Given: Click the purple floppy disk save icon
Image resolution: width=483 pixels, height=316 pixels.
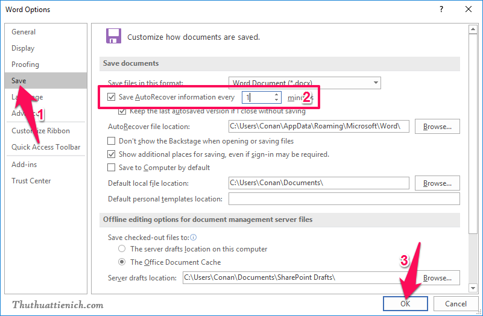Looking at the screenshot, I should tap(113, 36).
